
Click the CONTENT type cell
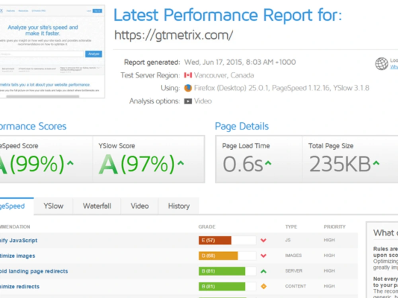pyautogui.click(x=295, y=286)
